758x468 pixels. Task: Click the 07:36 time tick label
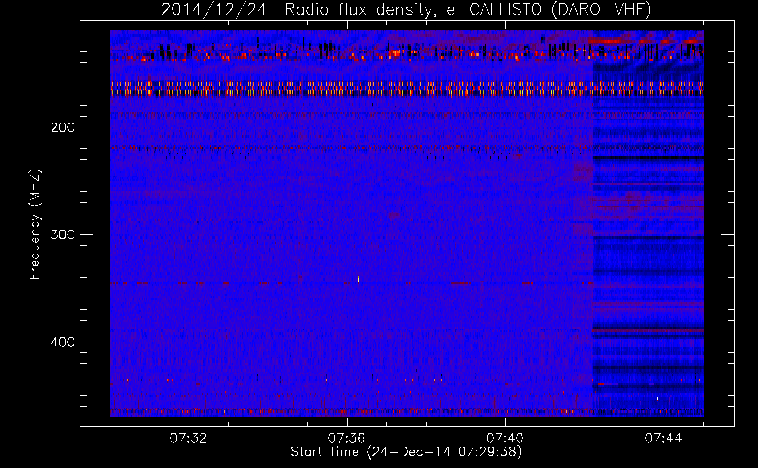pyautogui.click(x=347, y=439)
